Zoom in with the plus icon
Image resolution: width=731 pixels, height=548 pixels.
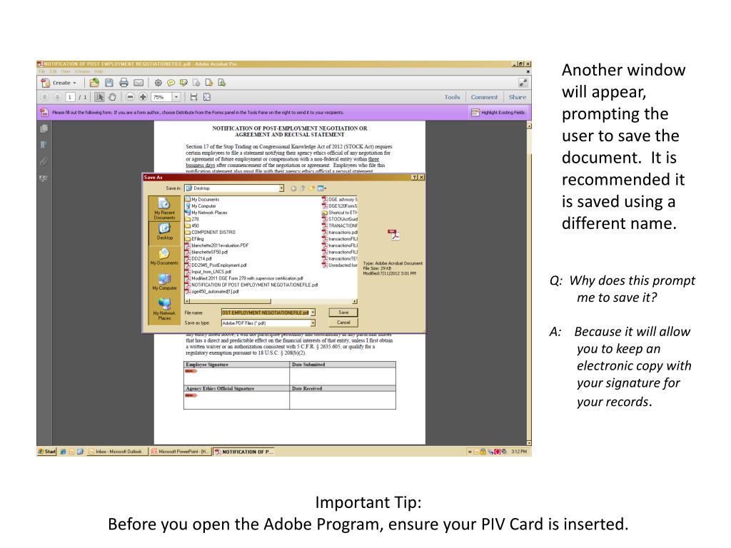(143, 97)
